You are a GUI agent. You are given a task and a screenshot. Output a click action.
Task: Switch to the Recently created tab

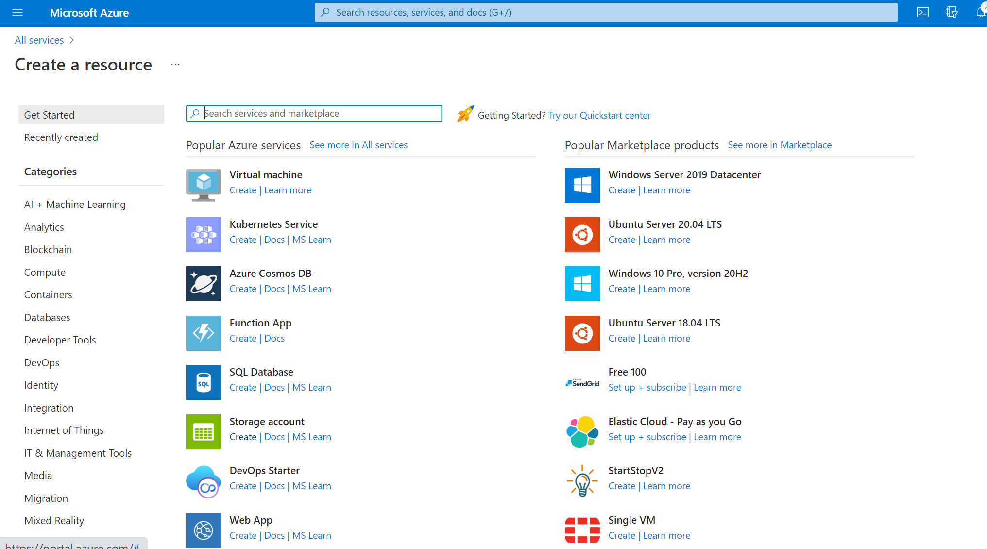tap(61, 137)
